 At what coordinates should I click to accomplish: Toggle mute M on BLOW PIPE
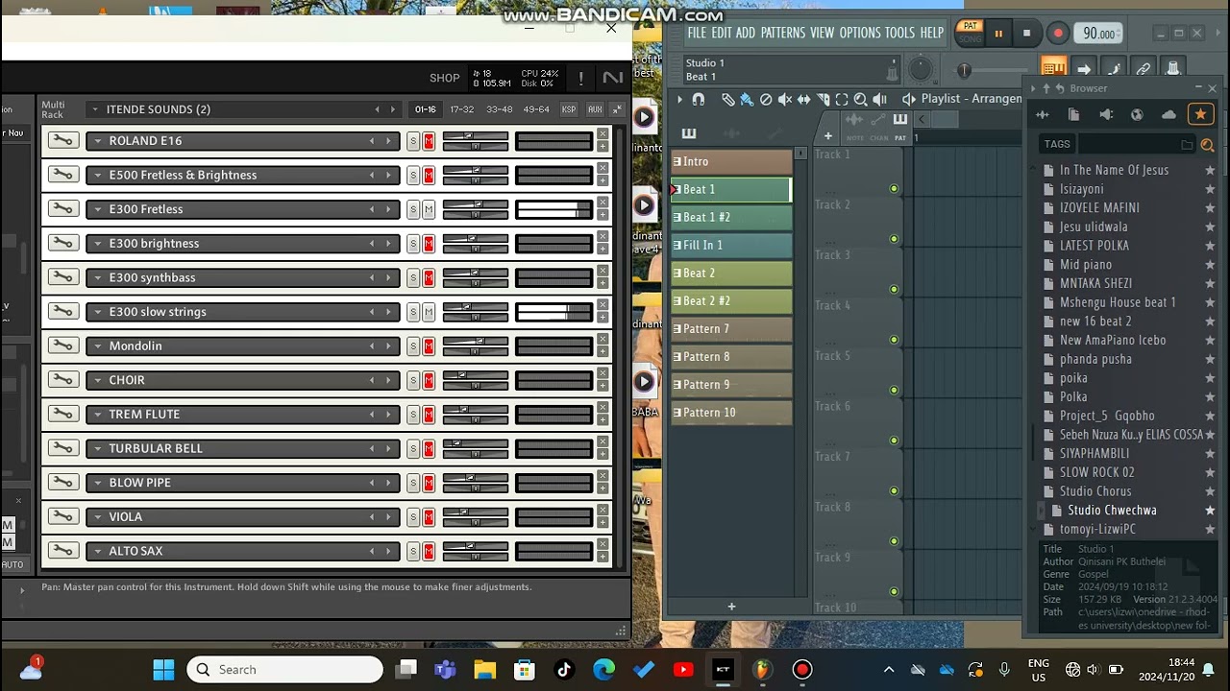point(429,483)
